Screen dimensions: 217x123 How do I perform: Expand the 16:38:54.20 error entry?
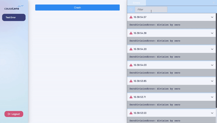[x=212, y=49]
